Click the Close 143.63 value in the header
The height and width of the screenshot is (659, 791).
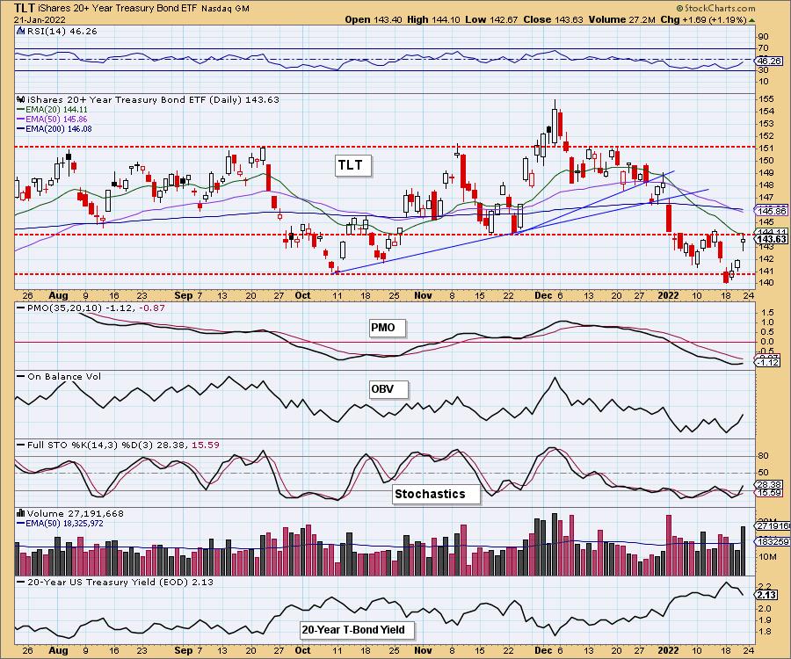[554, 19]
